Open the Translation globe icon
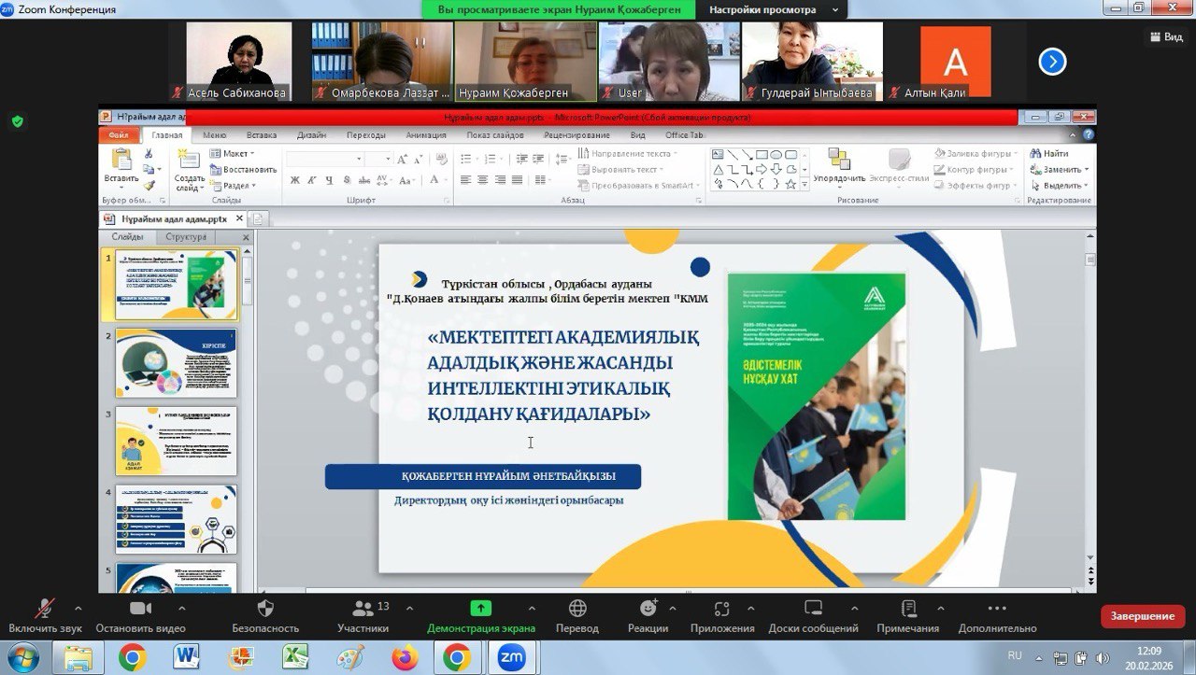The height and width of the screenshot is (675, 1196). click(577, 610)
